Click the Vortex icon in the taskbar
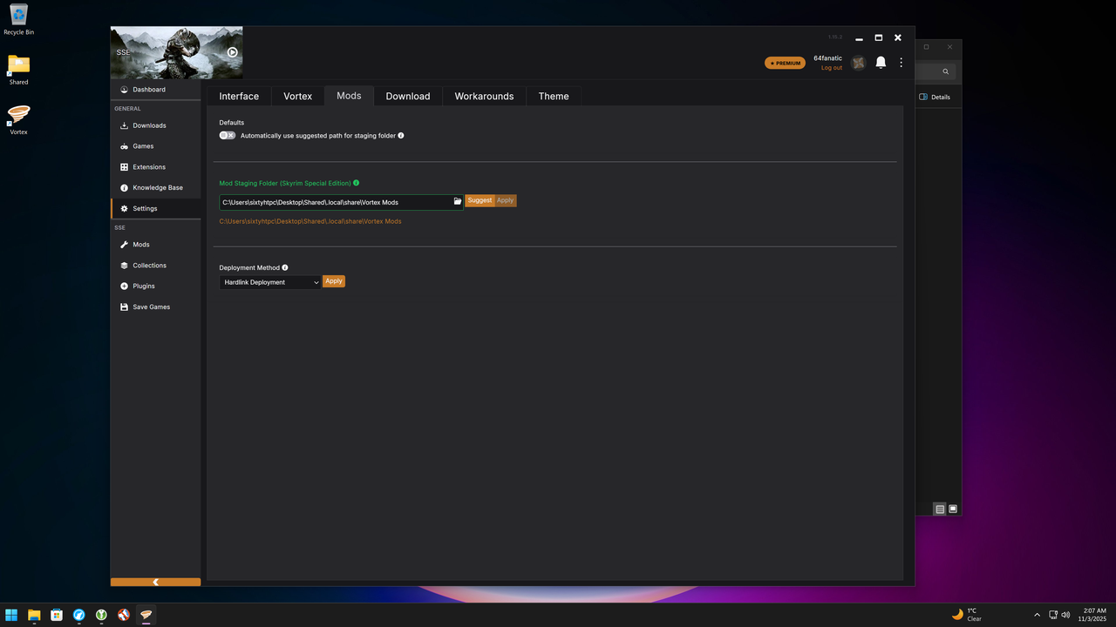This screenshot has height=627, width=1116. click(146, 615)
